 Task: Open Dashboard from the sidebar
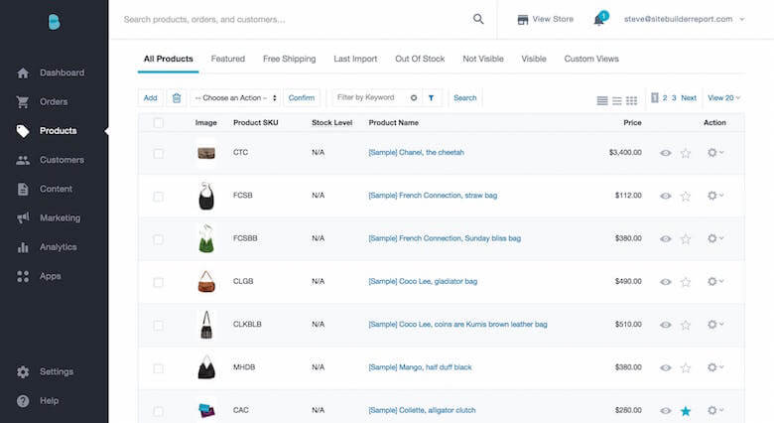point(62,73)
